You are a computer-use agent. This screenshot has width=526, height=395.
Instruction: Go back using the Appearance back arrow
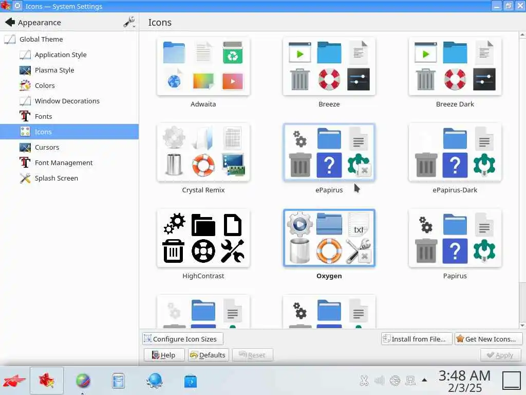tap(10, 22)
